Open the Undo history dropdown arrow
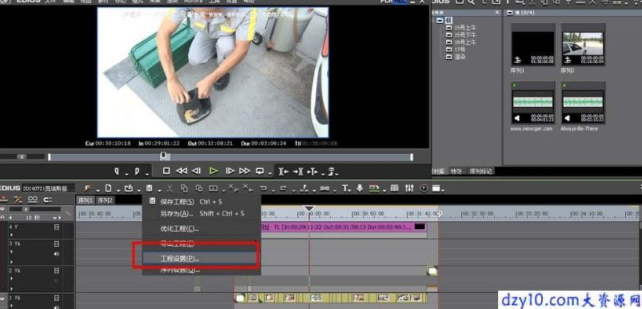Image resolution: width=642 pixels, height=309 pixels. pyautogui.click(x=273, y=190)
